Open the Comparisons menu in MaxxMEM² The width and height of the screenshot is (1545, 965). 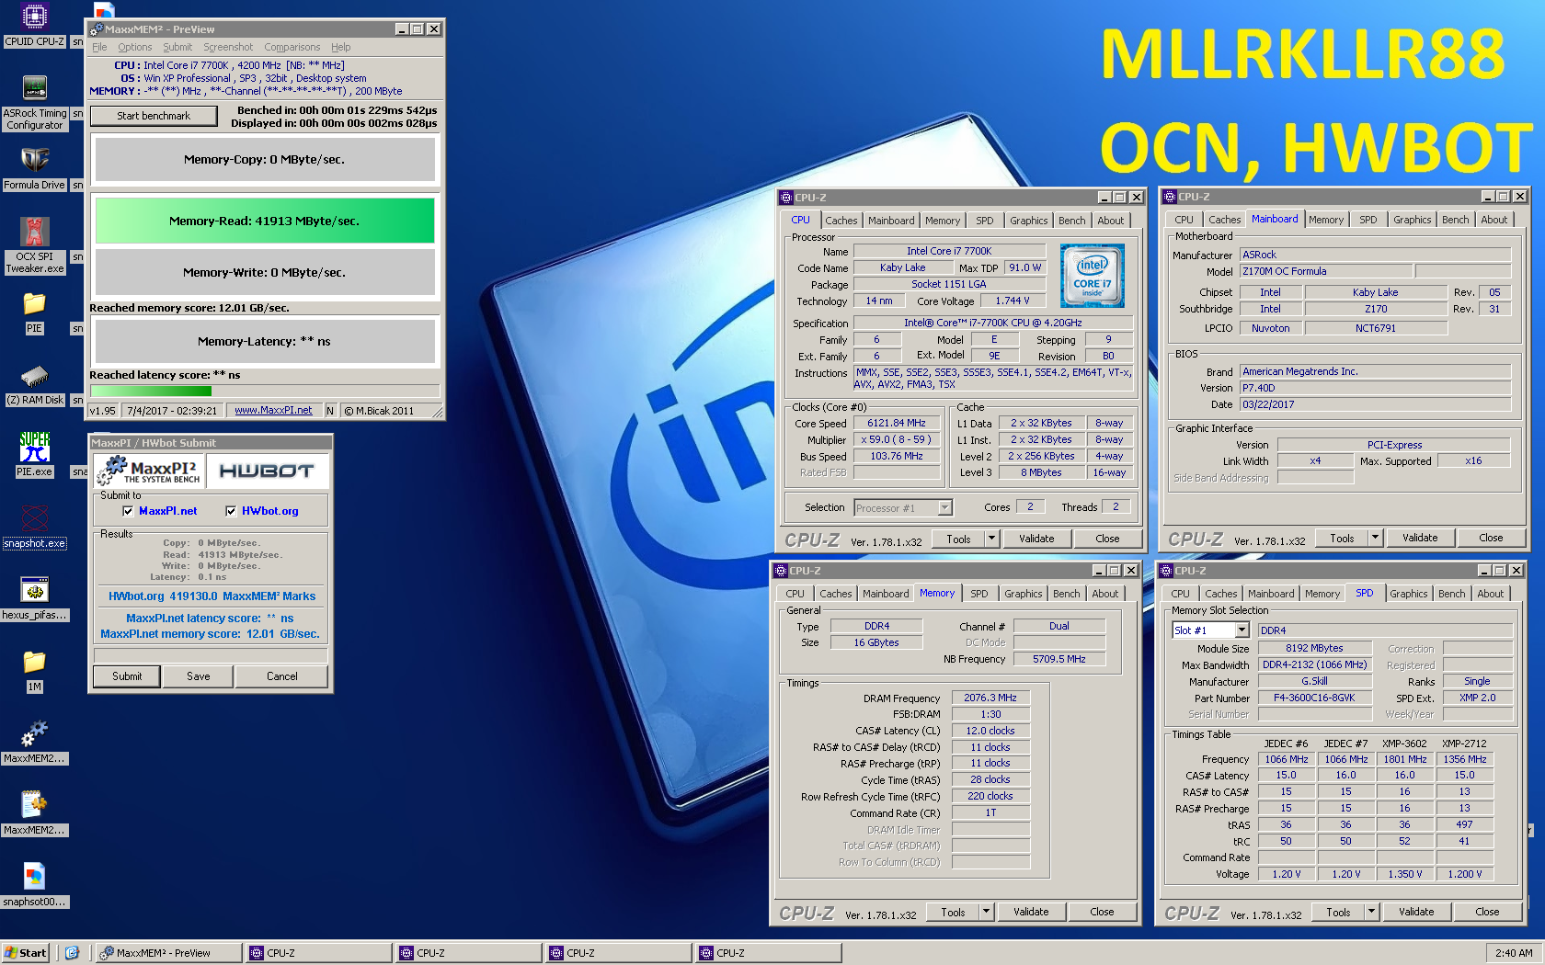pyautogui.click(x=292, y=47)
